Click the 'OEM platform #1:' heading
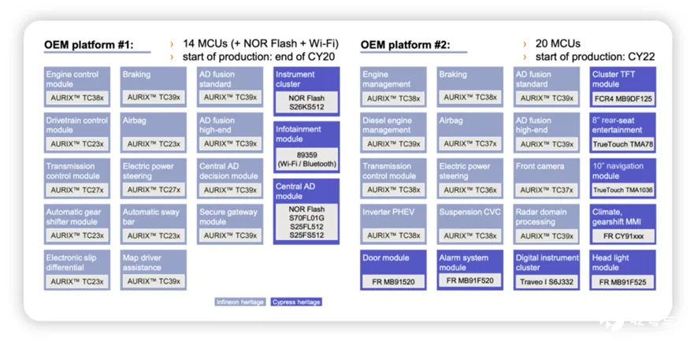Image resolution: width=698 pixels, height=341 pixels. pos(88,45)
